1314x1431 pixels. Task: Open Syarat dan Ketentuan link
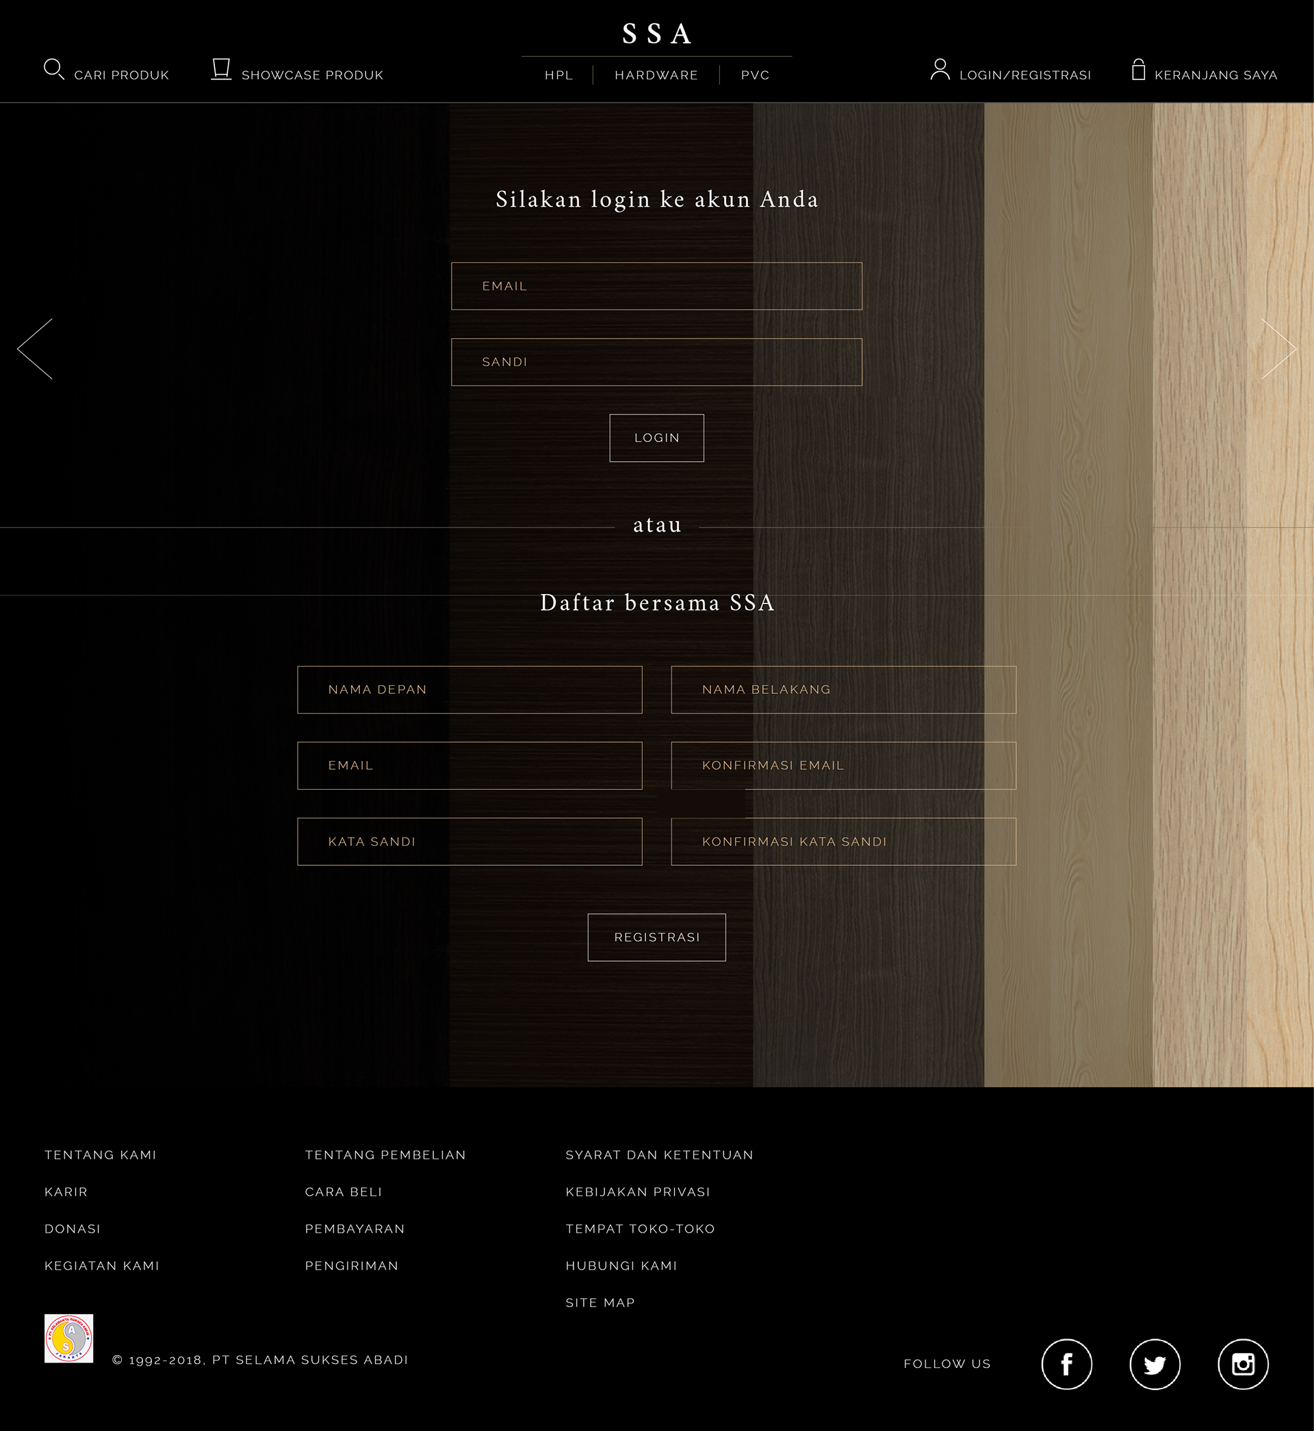click(659, 1155)
